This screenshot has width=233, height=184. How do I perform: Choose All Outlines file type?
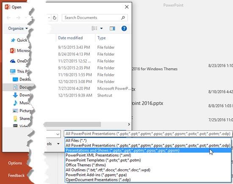[148, 170]
